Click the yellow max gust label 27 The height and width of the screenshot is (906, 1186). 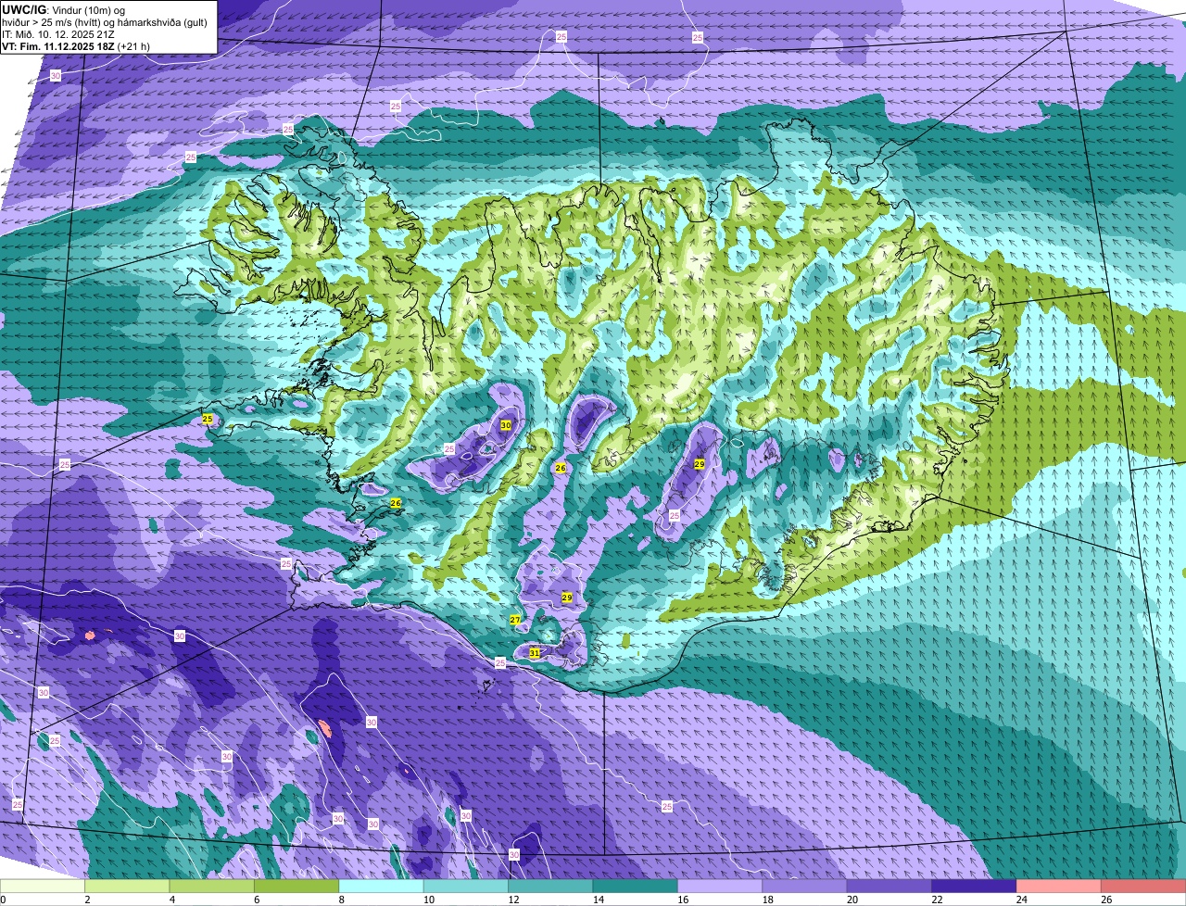pyautogui.click(x=515, y=619)
